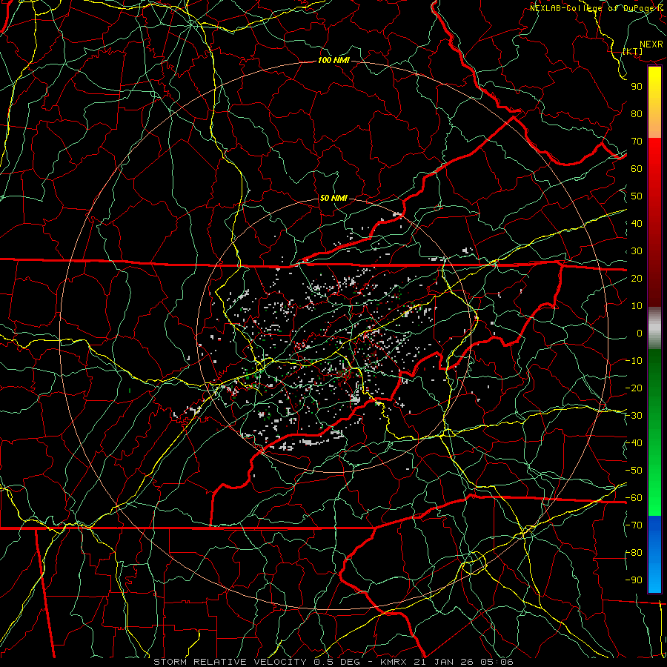Click the 50 scale label on legend

(x=637, y=196)
